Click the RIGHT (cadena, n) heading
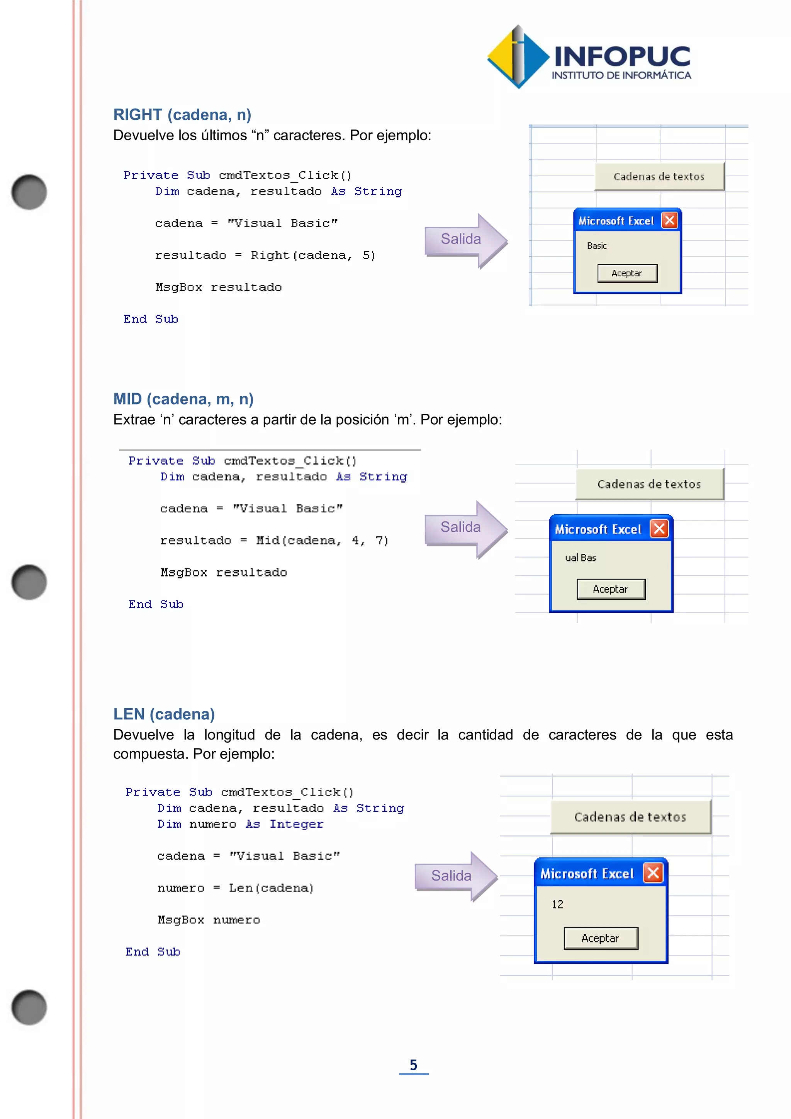 click(182, 114)
